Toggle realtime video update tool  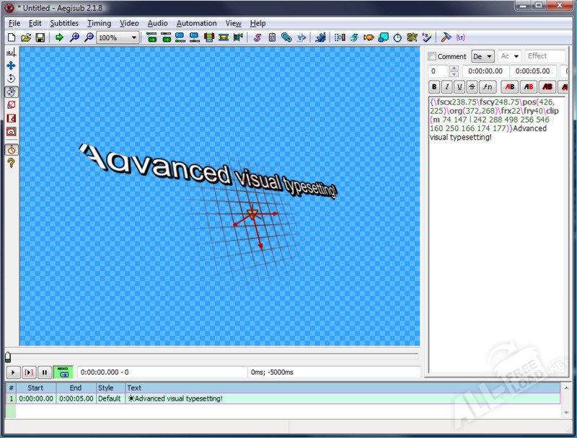(x=11, y=150)
